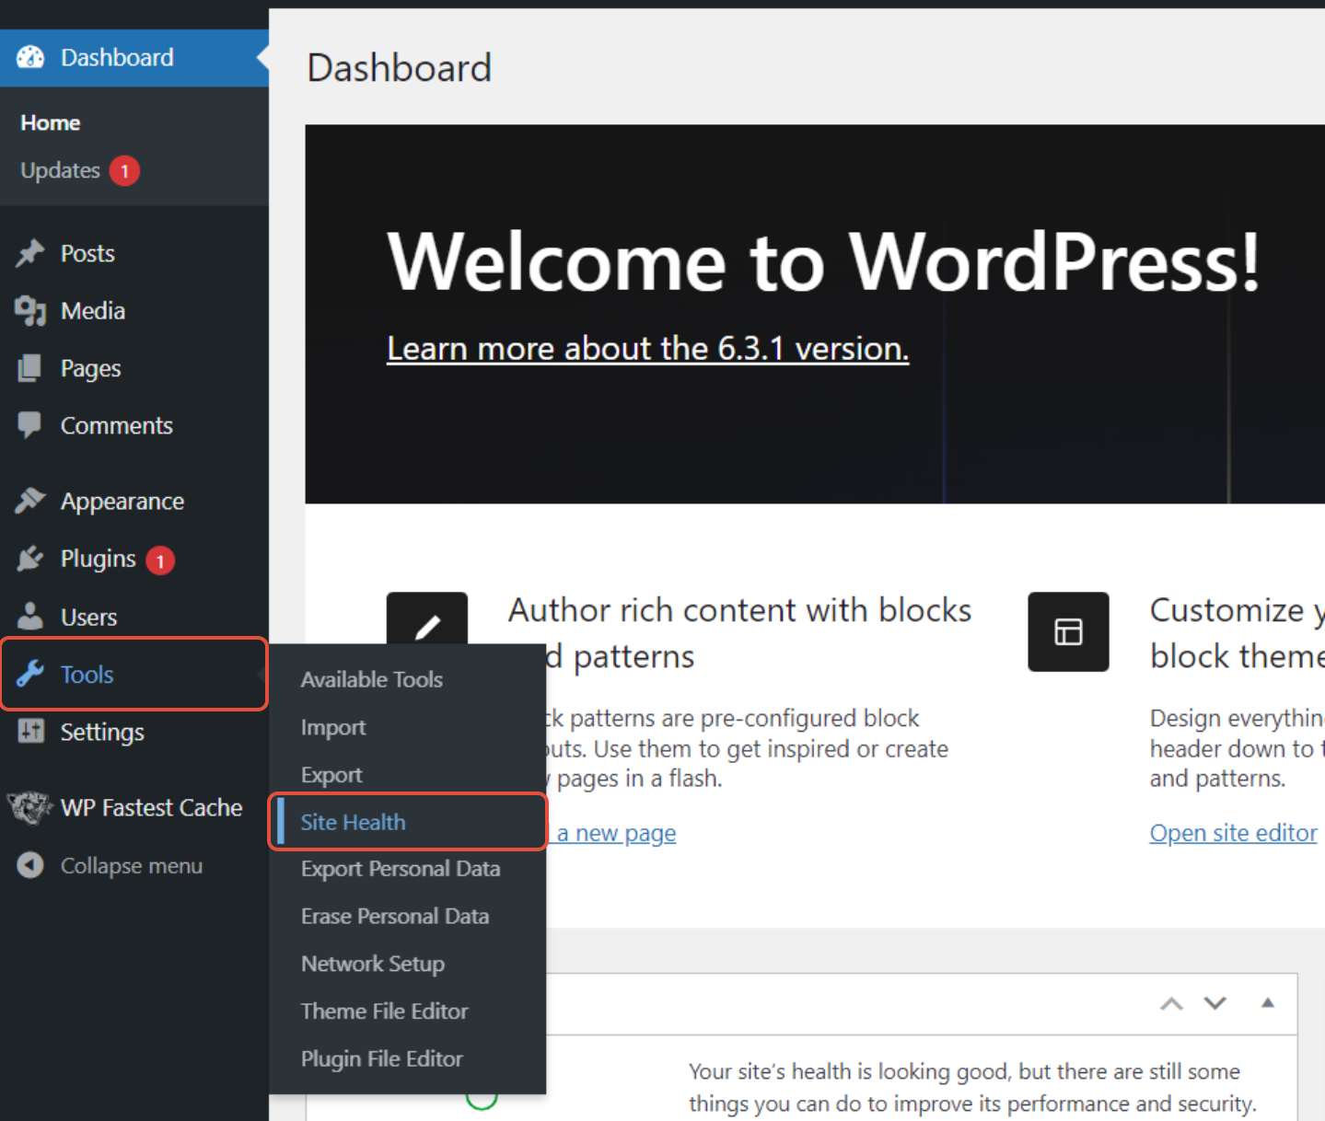Go to the Media menu

tap(93, 311)
